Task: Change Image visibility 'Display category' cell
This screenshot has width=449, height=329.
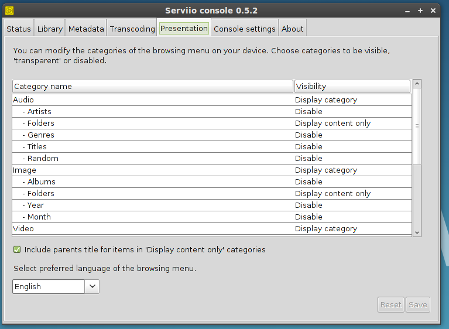Action: pyautogui.click(x=353, y=170)
